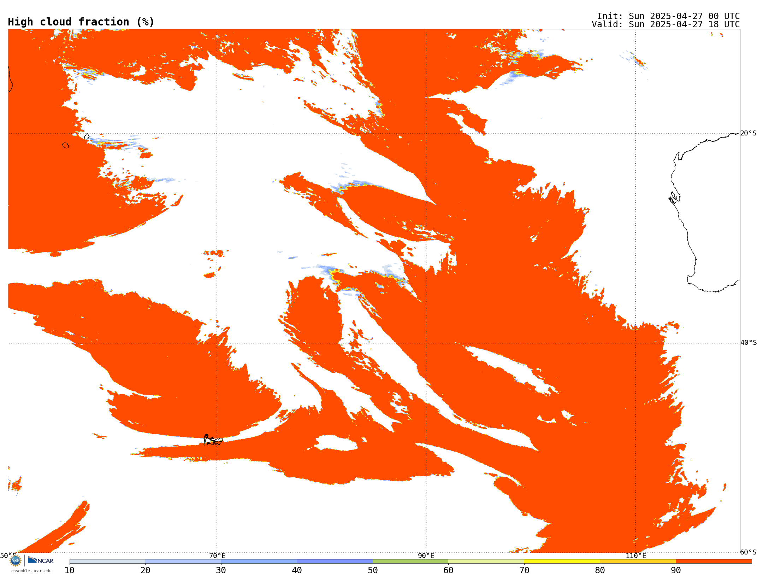Click the 70°E longitude label
This screenshot has height=575, width=763.
pyautogui.click(x=217, y=556)
